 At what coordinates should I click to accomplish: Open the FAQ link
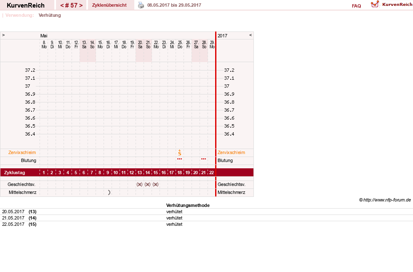(356, 6)
